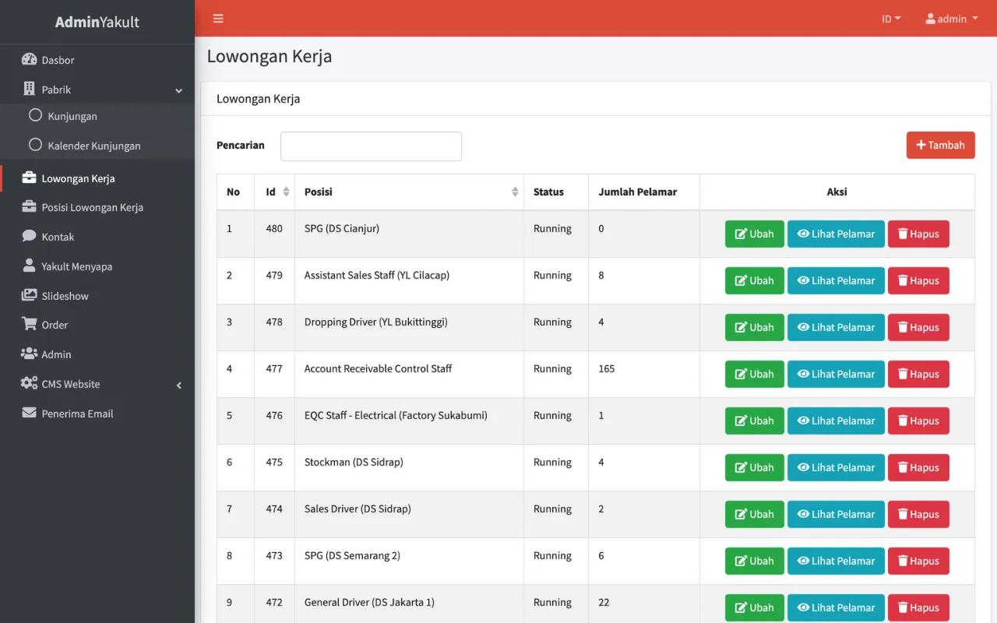Select the Kalender Kunjungan circle item
Viewport: 997px width, 623px height.
pyautogui.click(x=35, y=146)
